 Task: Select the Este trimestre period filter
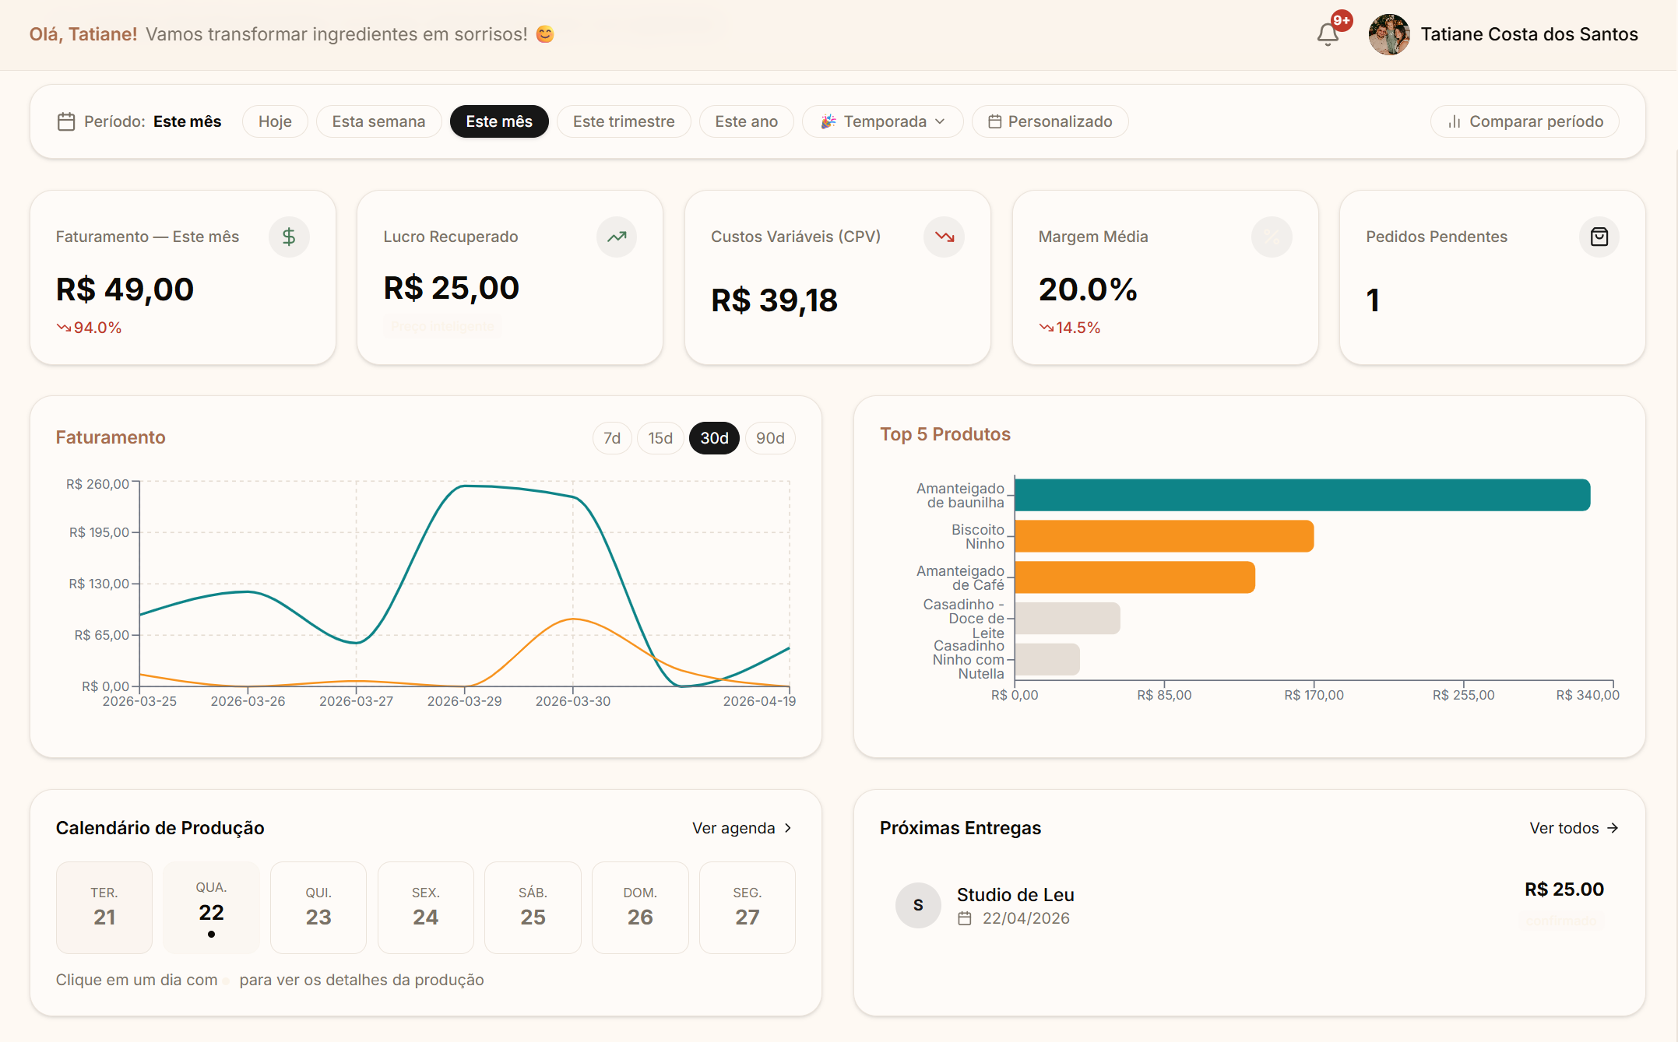tap(624, 121)
